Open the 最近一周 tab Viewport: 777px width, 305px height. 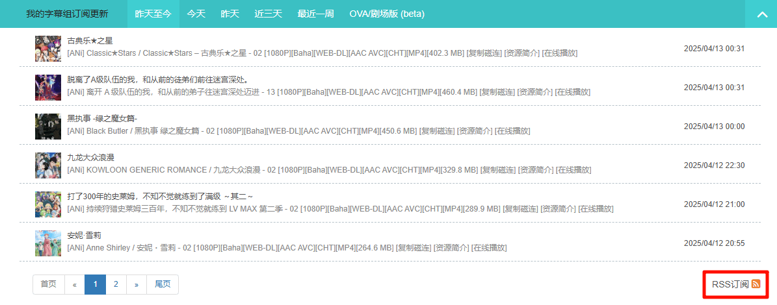pos(315,14)
